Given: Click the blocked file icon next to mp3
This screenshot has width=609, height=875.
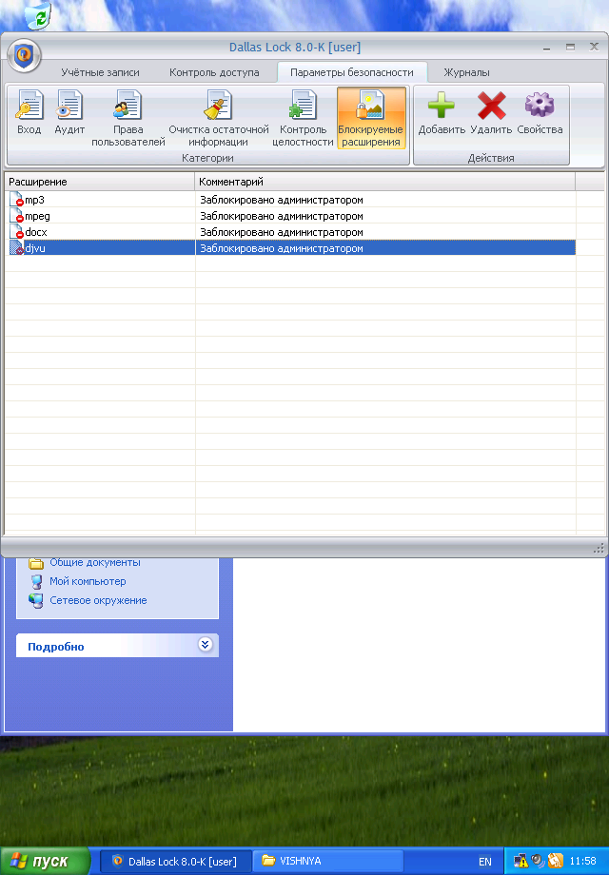Looking at the screenshot, I should coord(17,200).
